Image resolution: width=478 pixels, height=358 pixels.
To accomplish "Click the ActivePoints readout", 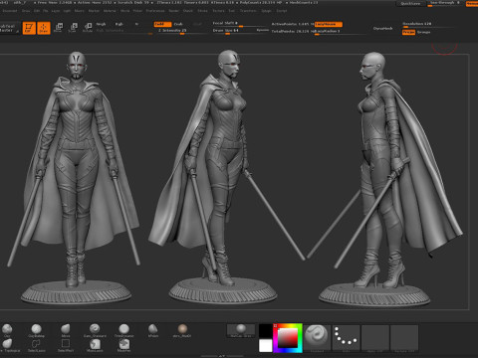I will click(x=293, y=24).
